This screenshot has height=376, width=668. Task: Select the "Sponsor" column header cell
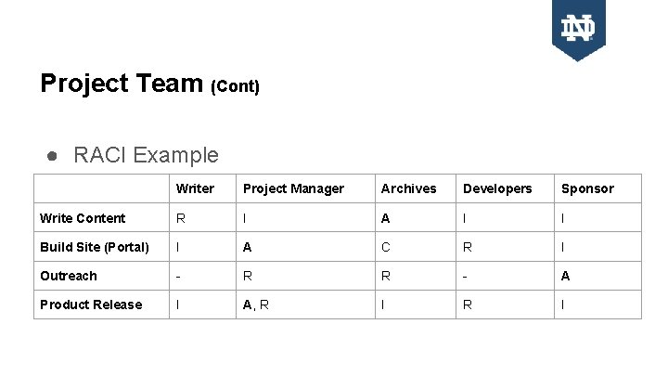[587, 188]
